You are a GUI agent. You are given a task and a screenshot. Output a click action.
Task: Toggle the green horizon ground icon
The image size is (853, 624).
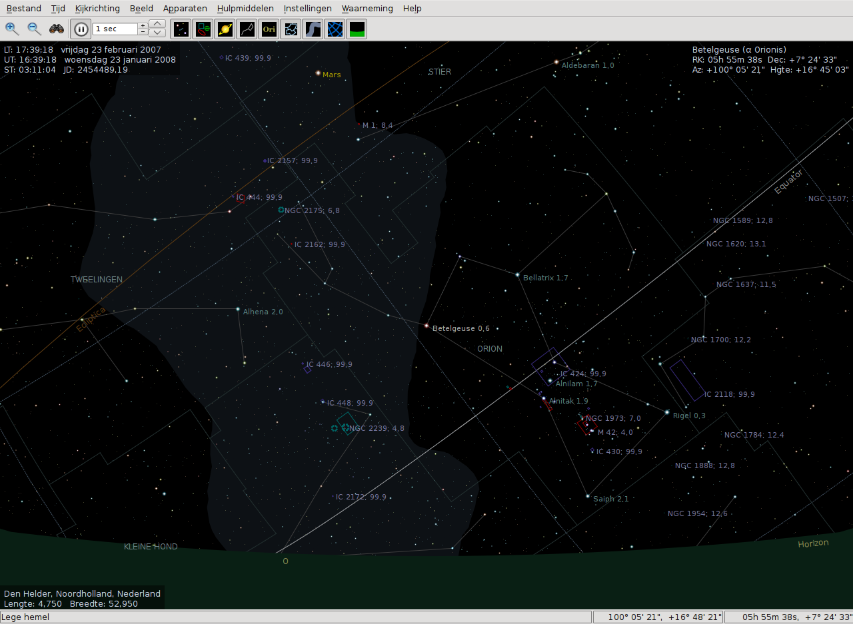point(357,29)
